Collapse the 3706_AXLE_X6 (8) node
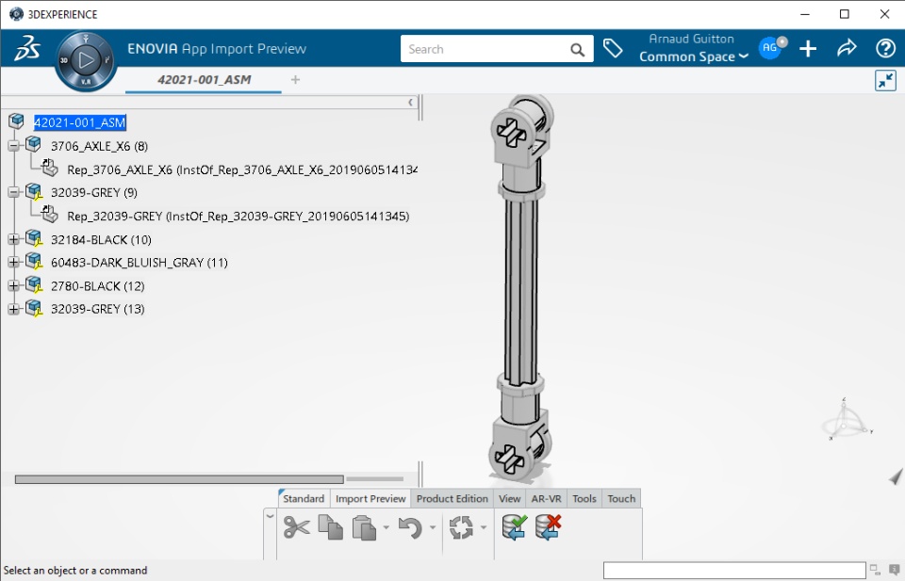The image size is (905, 581). pos(13,146)
